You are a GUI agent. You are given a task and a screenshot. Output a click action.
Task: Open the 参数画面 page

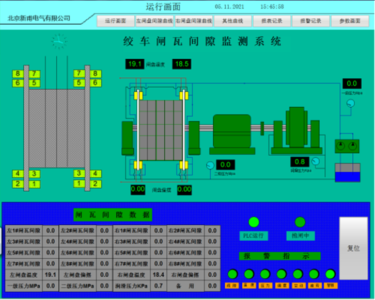pos(349,21)
